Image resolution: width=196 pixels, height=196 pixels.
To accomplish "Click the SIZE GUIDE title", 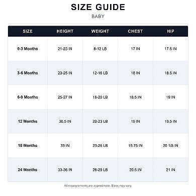I will point(98,7).
